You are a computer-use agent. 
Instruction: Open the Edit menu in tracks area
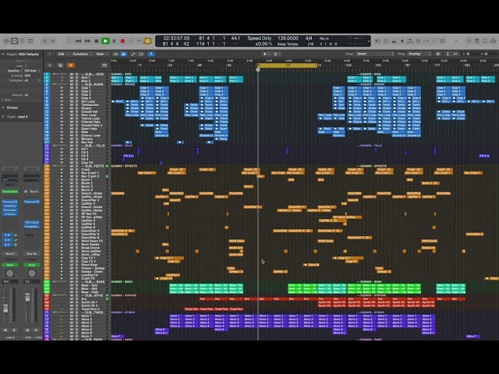point(62,54)
